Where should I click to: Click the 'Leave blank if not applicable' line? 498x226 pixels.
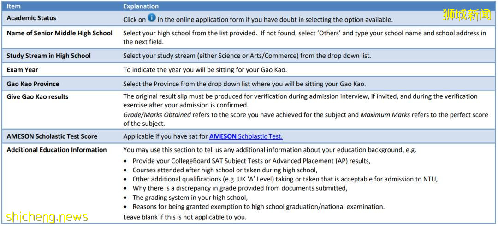[x=184, y=217]
